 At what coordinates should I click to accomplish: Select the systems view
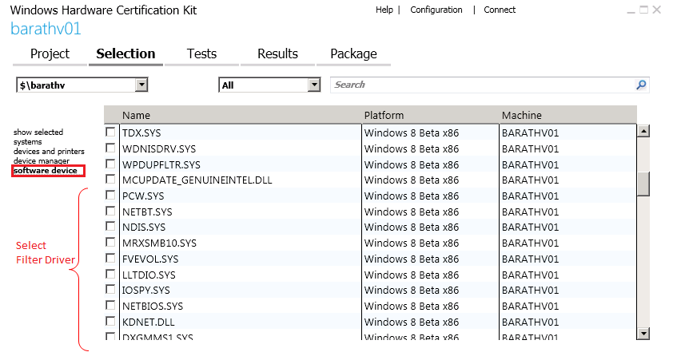27,142
